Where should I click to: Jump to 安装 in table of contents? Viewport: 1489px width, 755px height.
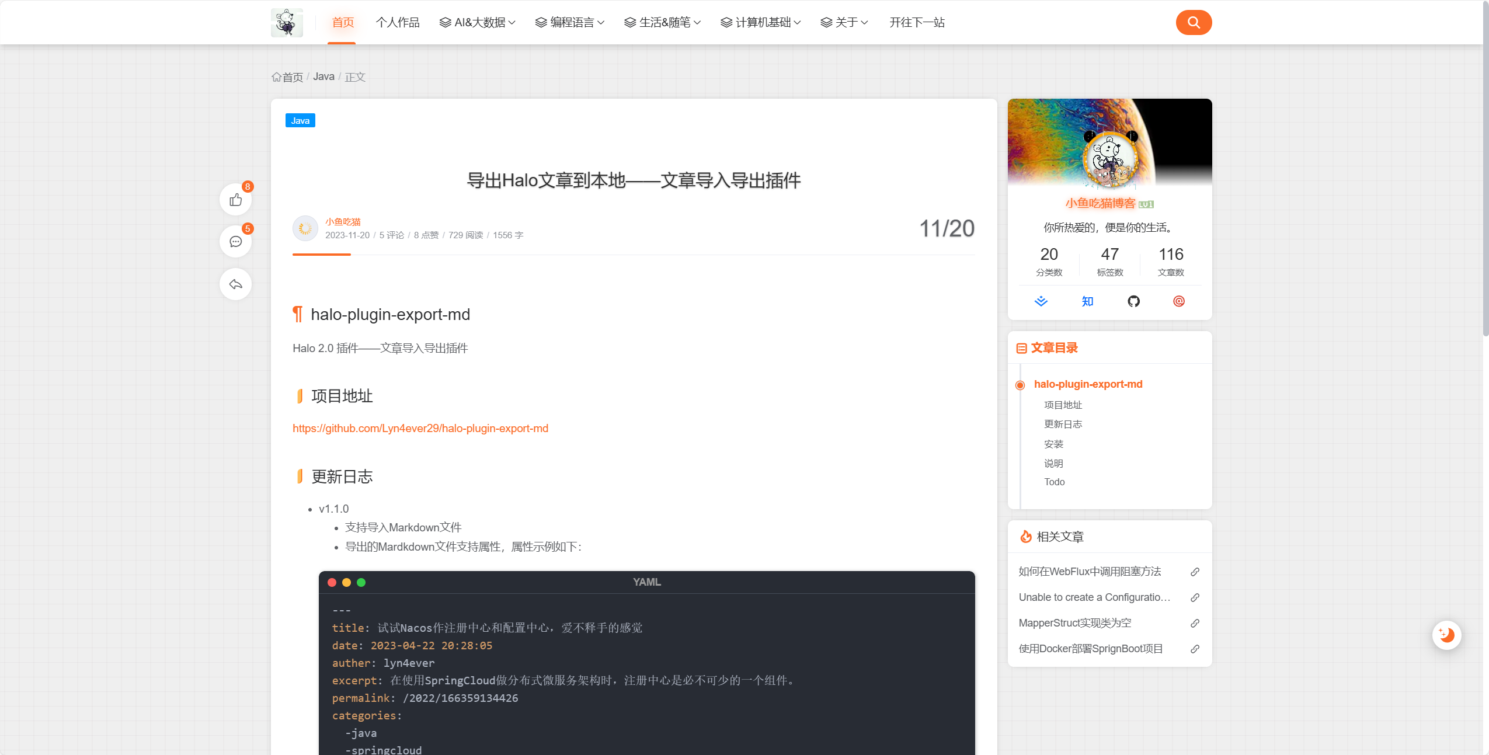point(1053,444)
